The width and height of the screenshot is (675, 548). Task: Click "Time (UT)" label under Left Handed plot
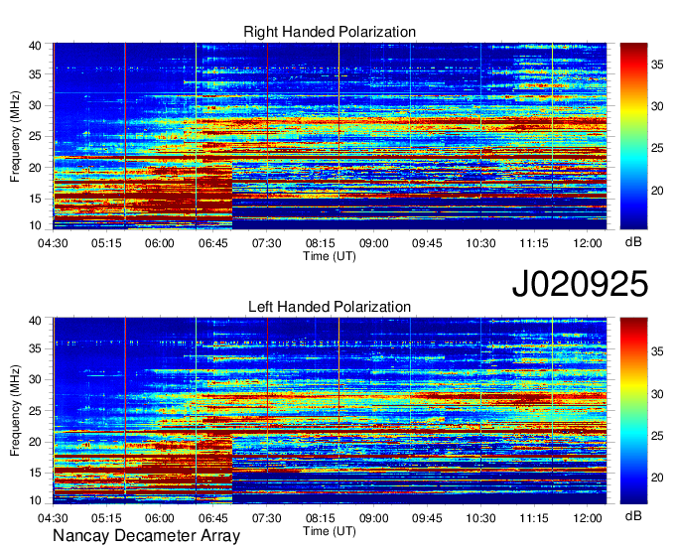pyautogui.click(x=330, y=531)
